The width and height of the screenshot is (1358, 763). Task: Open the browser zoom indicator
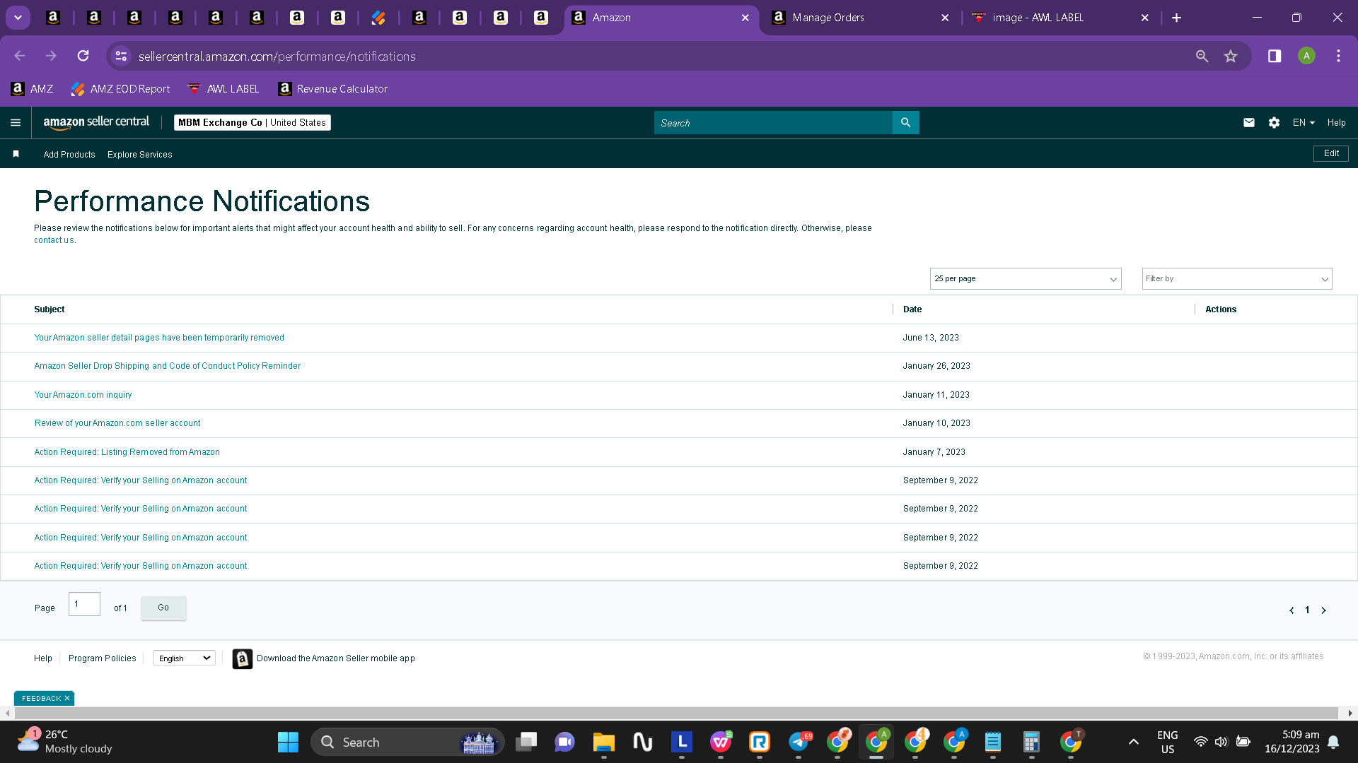pos(1202,57)
